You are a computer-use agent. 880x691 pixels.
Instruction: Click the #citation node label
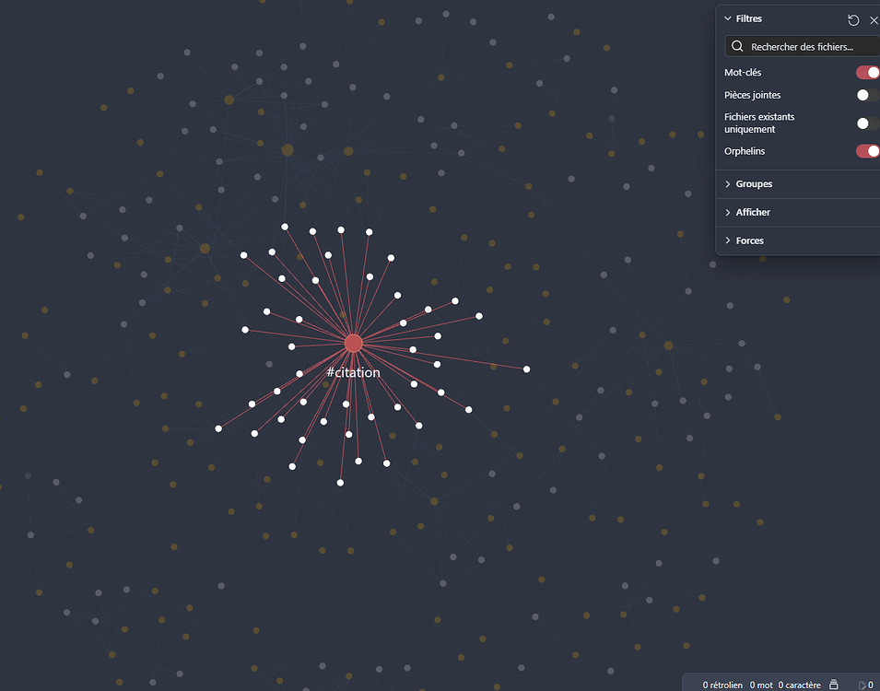tap(353, 373)
